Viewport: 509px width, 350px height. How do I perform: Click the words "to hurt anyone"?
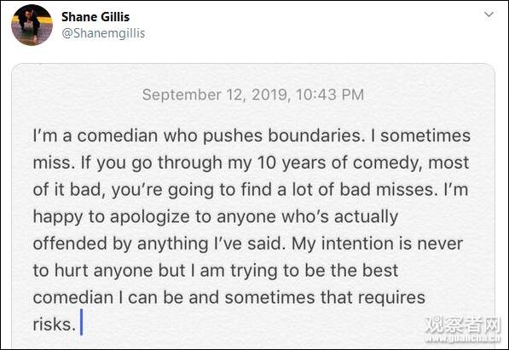click(93, 271)
